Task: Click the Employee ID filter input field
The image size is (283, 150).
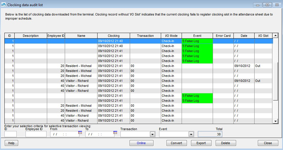Action: pos(36,134)
